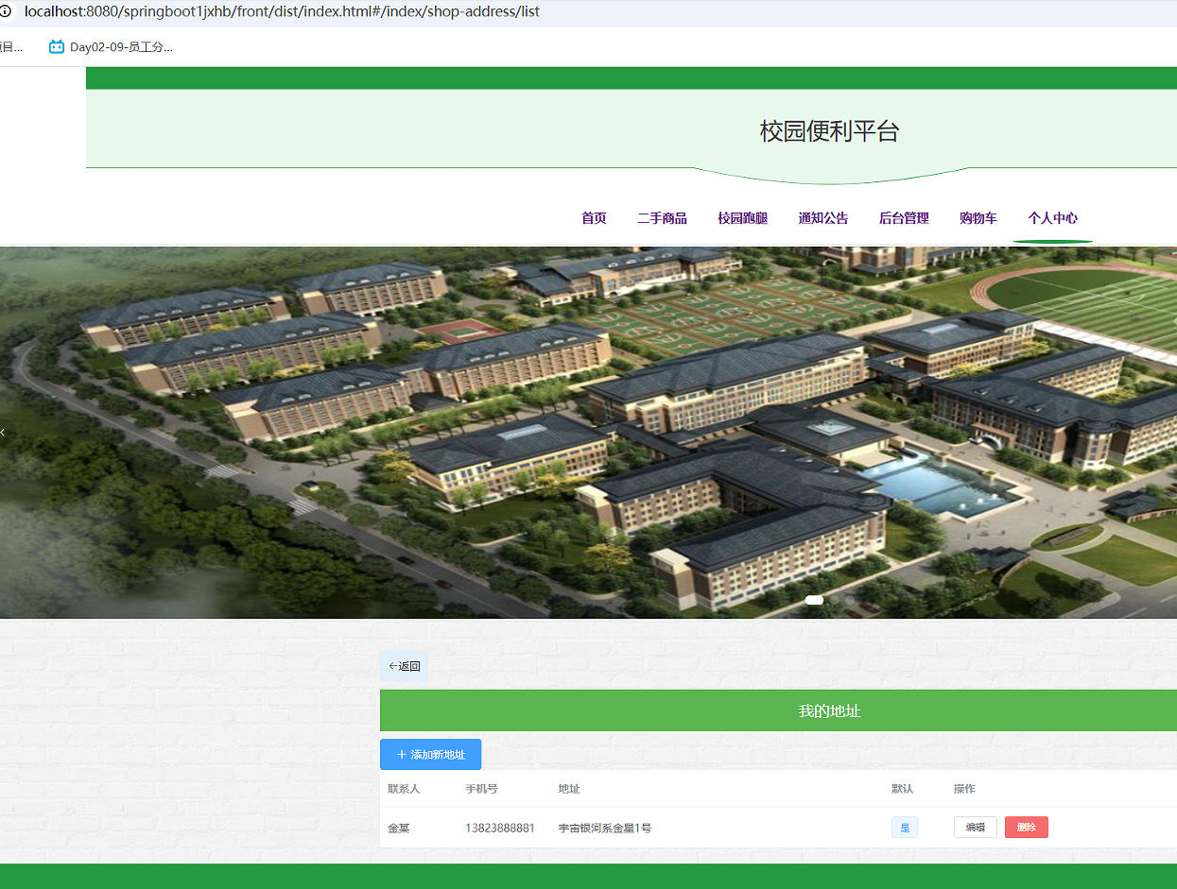Click the phone number 13823888881

(x=500, y=829)
